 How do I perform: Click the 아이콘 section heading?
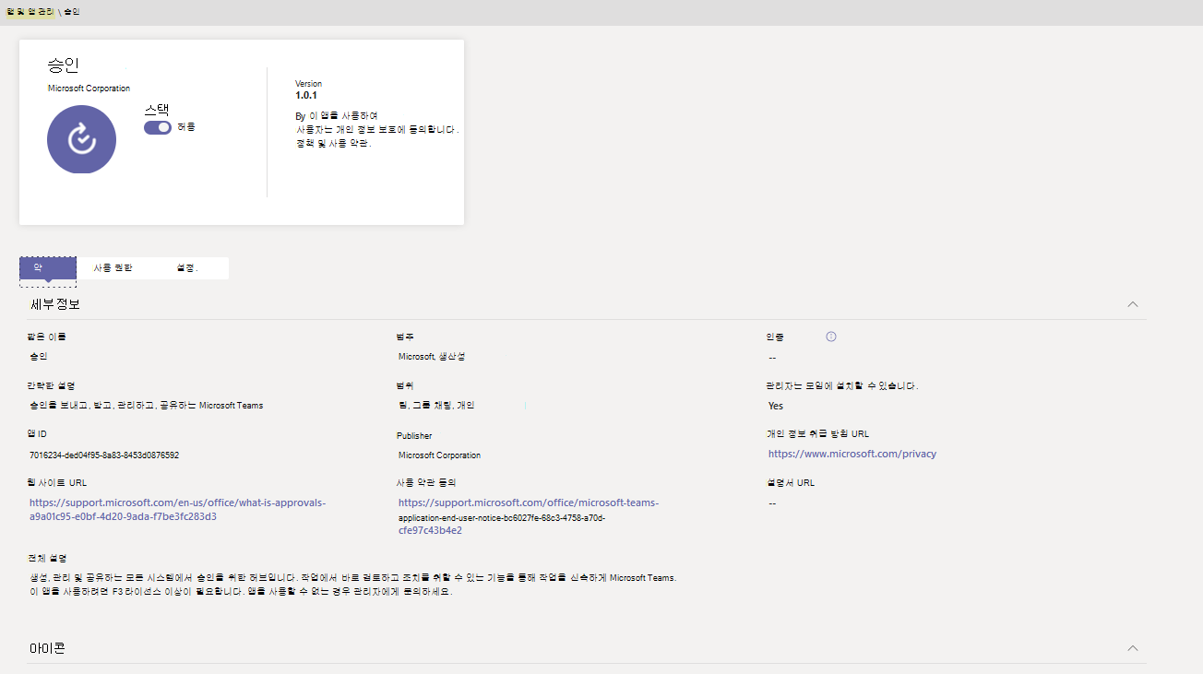(48, 648)
